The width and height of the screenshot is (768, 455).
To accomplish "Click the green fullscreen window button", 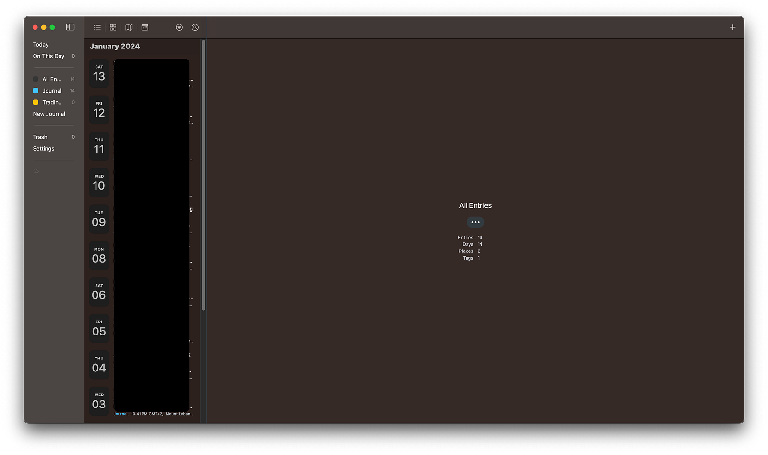I will click(52, 27).
